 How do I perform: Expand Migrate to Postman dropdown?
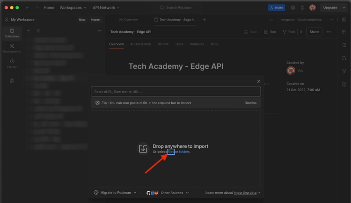coord(115,193)
